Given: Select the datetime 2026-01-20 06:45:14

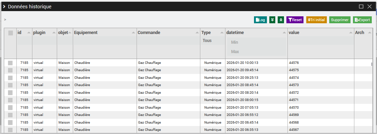Looking at the screenshot, I should coord(243,123).
